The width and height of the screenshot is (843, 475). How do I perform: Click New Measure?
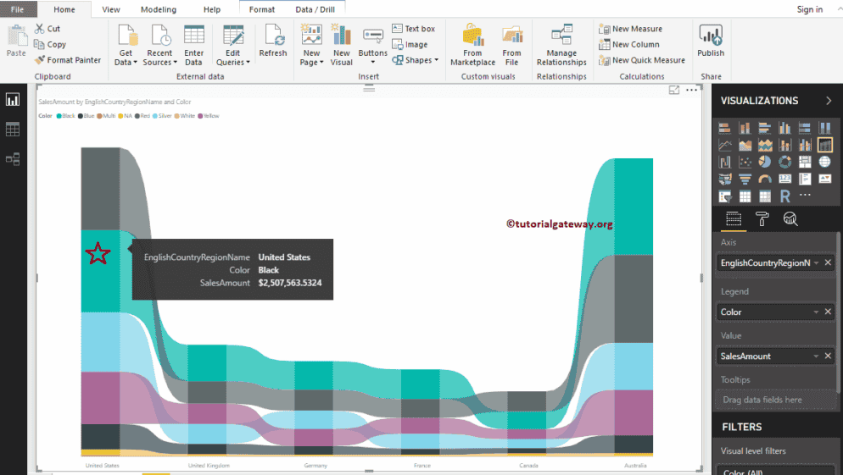tap(631, 29)
